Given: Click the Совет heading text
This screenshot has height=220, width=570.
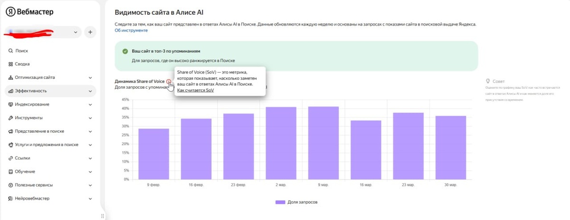Looking at the screenshot, I should [499, 82].
